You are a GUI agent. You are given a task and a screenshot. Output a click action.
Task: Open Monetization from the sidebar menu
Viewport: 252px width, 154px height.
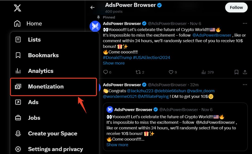click(x=46, y=86)
